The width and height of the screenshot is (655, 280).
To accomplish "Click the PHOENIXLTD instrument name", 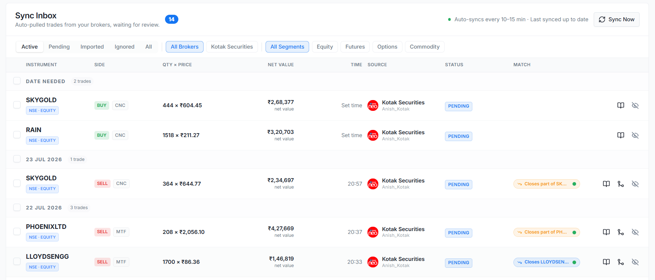I will click(x=46, y=227).
